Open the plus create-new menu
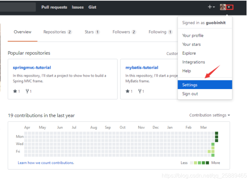Screen dimensions: 250x182 point(211,7)
